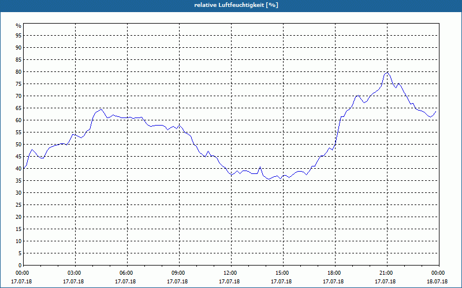Click the y-axis label '20'
Viewport: 462px width, 288px height.
(18, 217)
